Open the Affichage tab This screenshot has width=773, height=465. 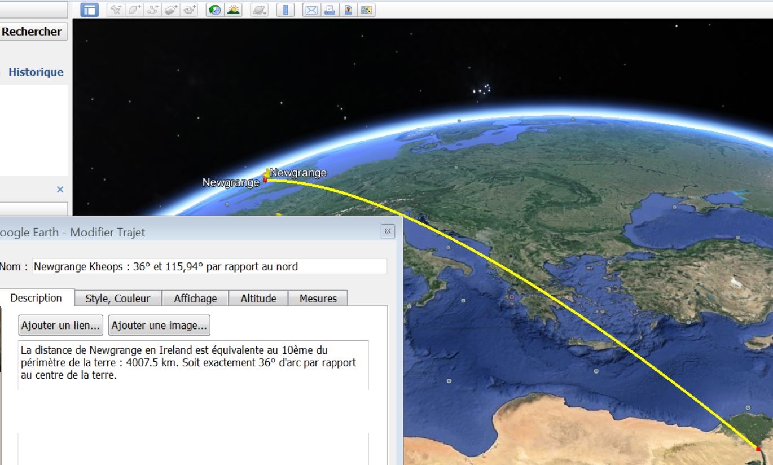pyautogui.click(x=195, y=299)
